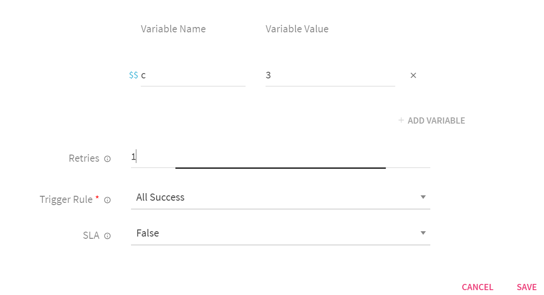Image resolution: width=544 pixels, height=295 pixels.
Task: Cancel the dialog changes
Action: tap(477, 287)
